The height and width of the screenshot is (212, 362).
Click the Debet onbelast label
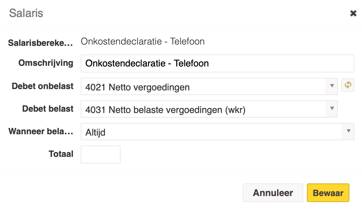point(43,86)
